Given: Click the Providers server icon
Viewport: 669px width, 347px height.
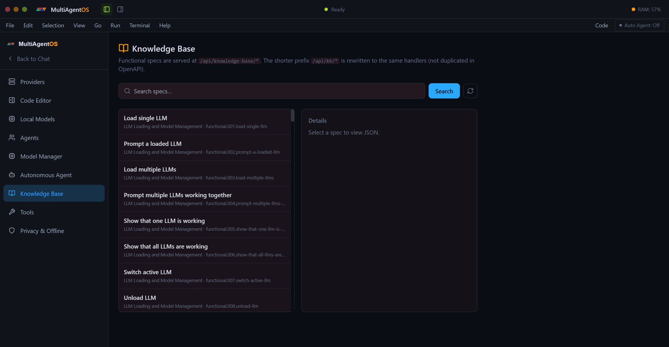Looking at the screenshot, I should (12, 82).
